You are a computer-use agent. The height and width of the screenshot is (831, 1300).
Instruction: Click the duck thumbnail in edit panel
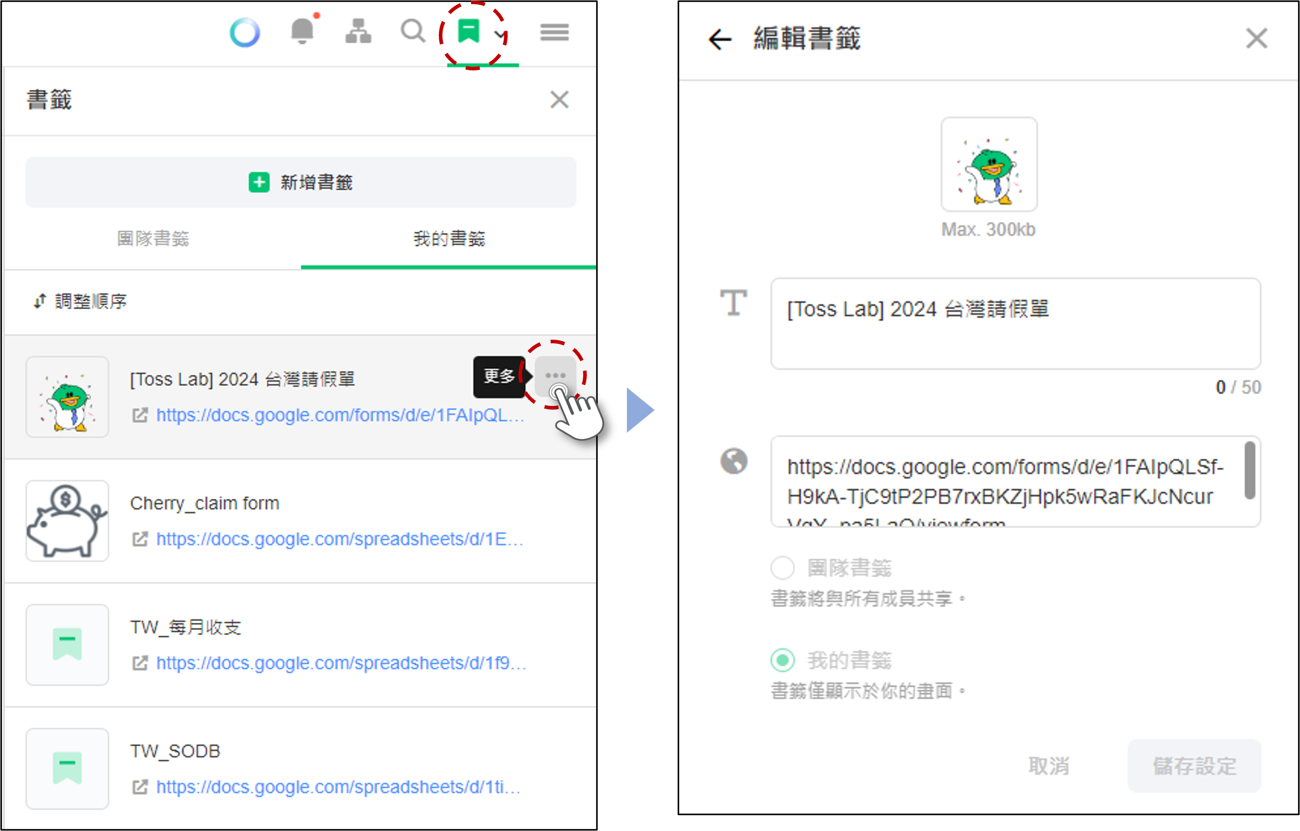[x=989, y=164]
